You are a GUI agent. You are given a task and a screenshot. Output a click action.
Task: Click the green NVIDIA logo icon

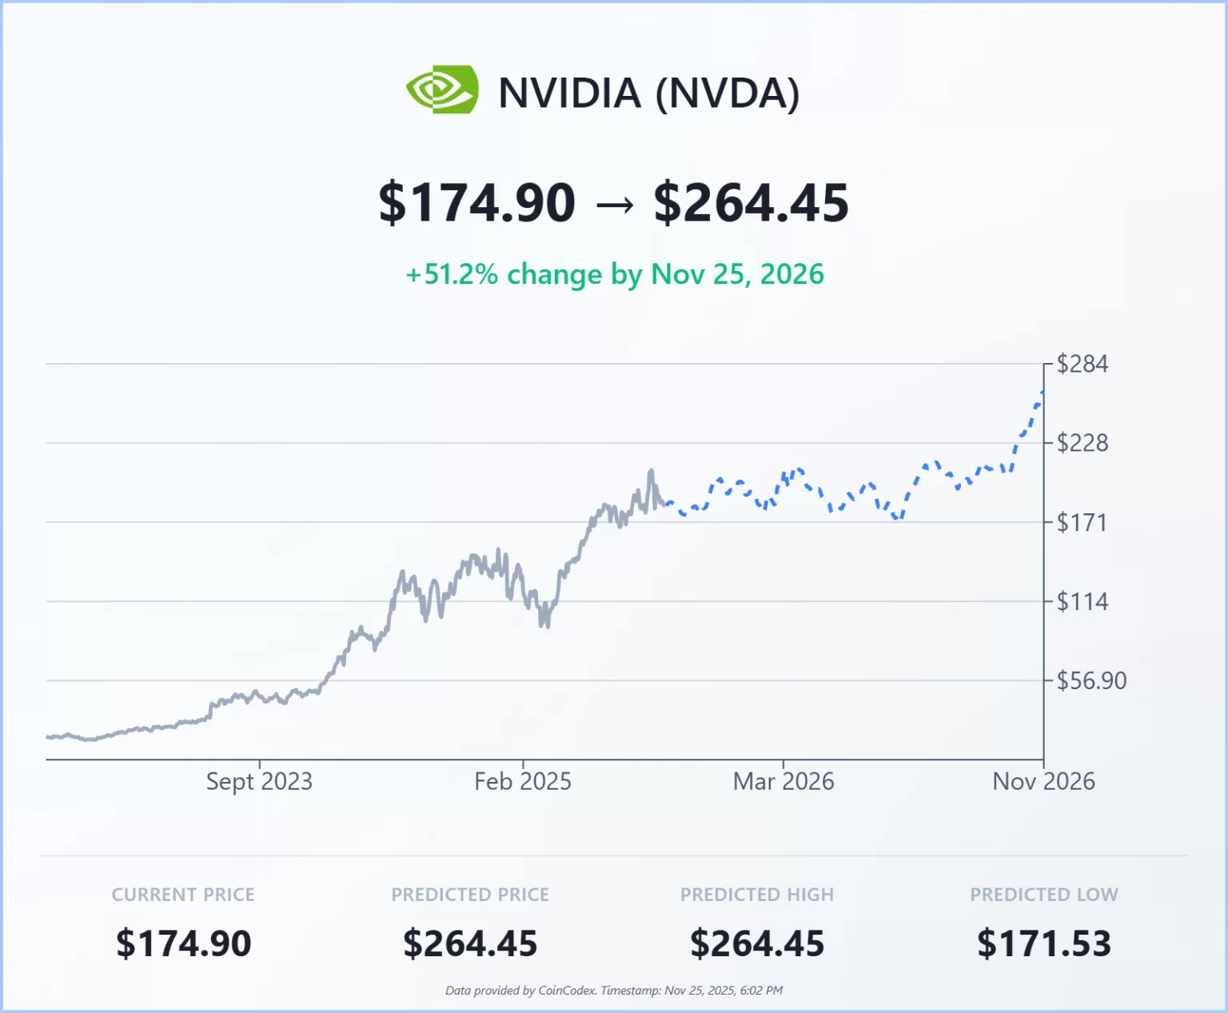pos(442,90)
